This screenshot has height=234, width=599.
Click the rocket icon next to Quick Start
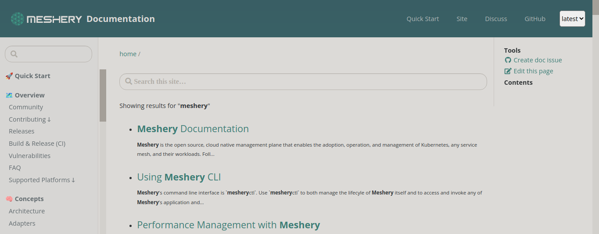click(9, 76)
